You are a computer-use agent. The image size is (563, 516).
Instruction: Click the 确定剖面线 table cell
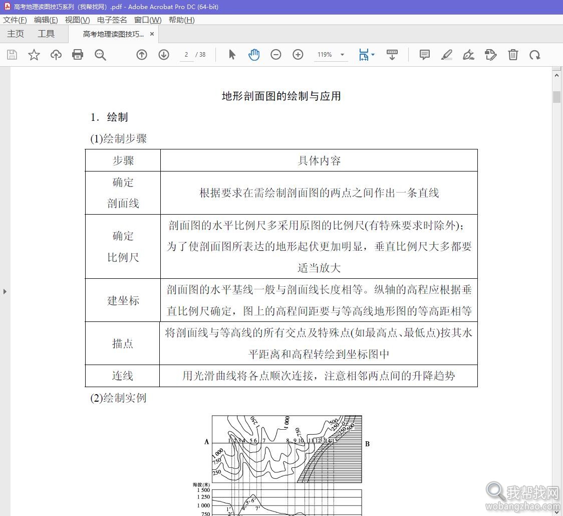[x=123, y=193]
